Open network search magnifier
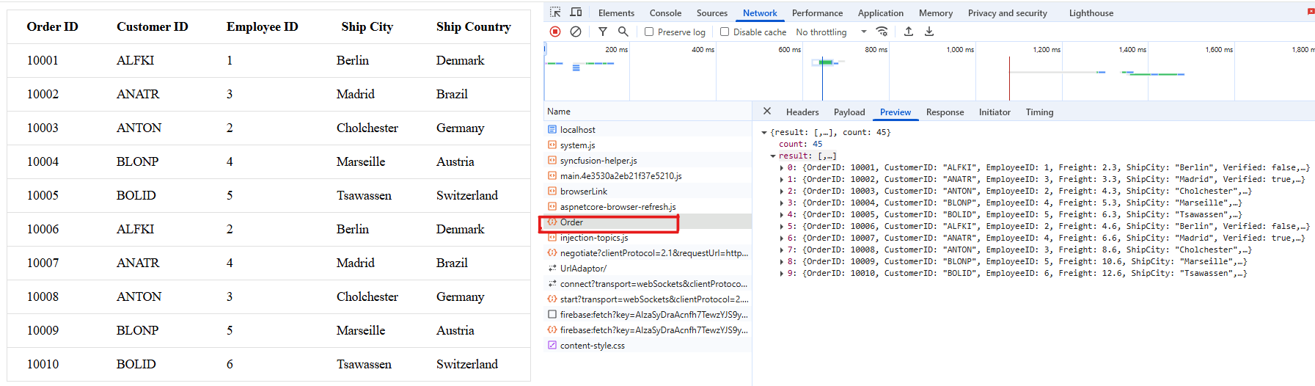 point(623,32)
